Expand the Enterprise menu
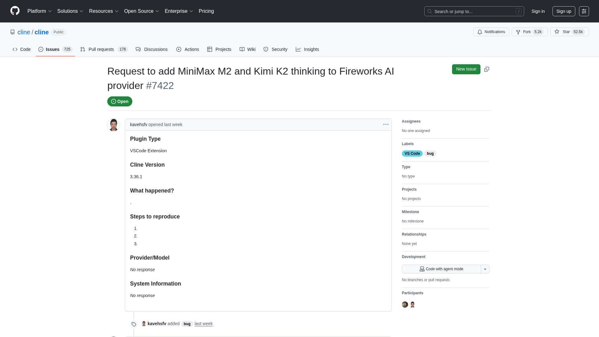This screenshot has width=599, height=337. 179,11
